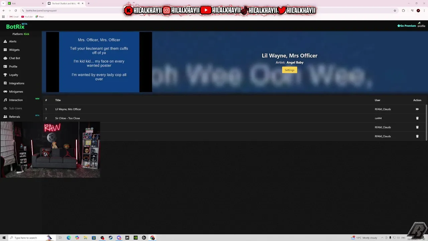The image size is (428, 241).
Task: Open the profile menu at top right
Action: [421, 25]
